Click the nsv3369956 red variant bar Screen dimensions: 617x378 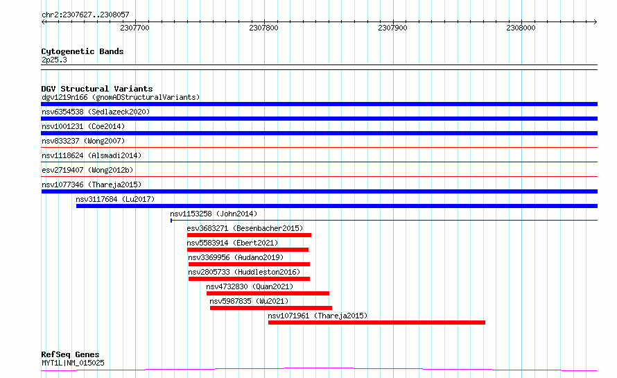click(x=249, y=264)
